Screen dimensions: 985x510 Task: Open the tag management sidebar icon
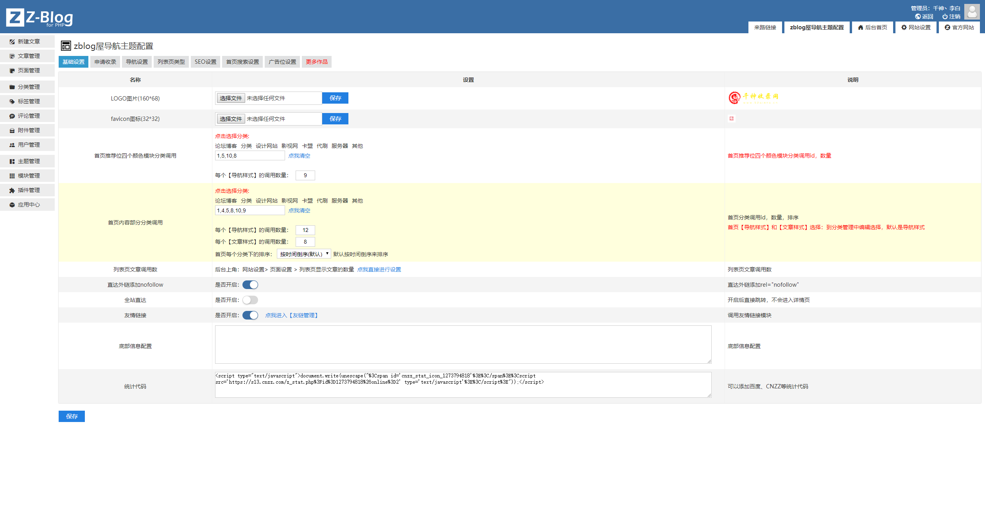12,101
